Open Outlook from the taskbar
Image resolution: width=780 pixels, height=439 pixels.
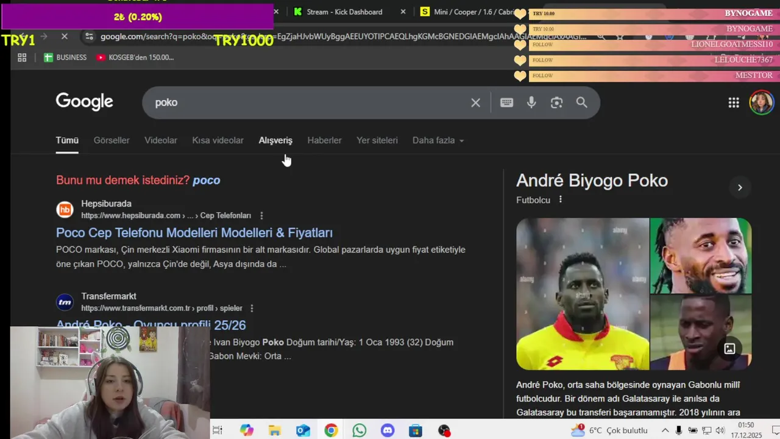(303, 430)
